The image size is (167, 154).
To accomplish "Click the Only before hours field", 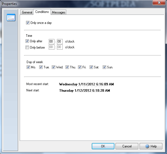I will (51, 47).
